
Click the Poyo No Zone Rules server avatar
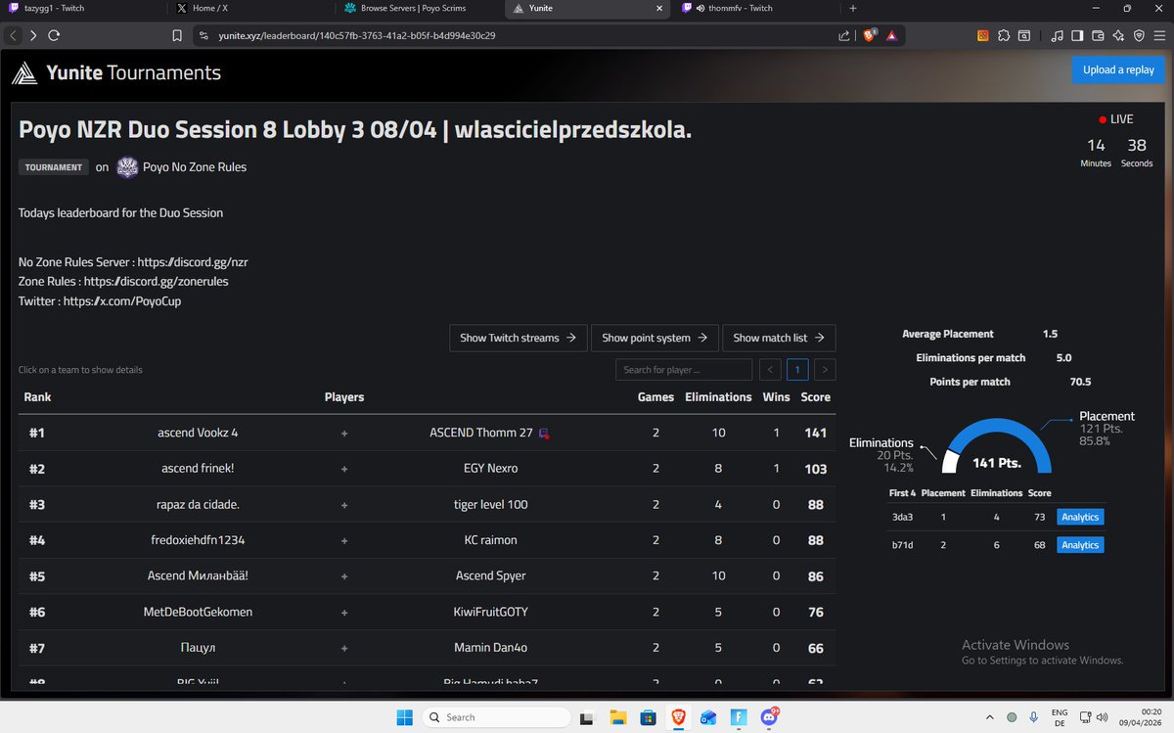pos(127,167)
